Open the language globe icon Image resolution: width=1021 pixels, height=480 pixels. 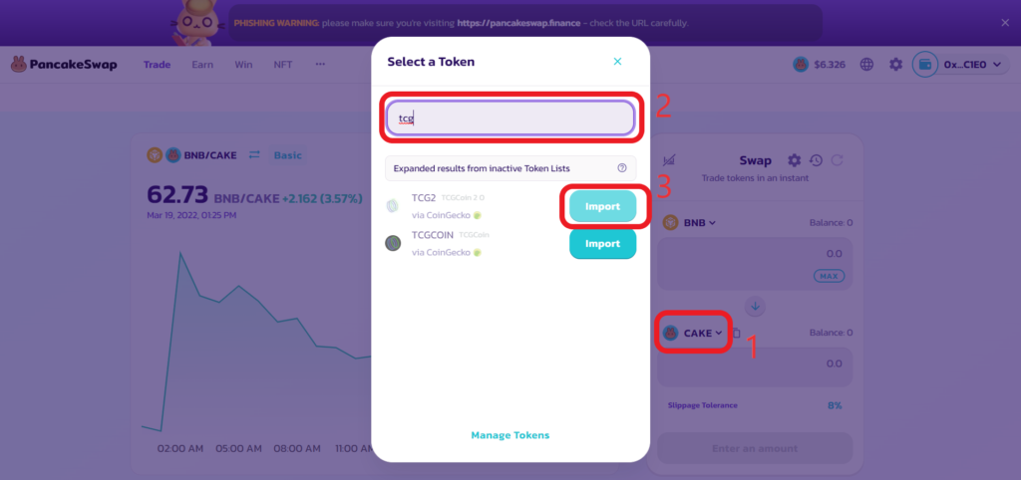[x=866, y=65]
